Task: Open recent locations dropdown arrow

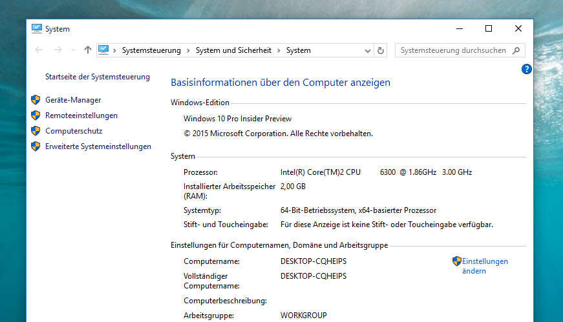Action: [x=73, y=50]
